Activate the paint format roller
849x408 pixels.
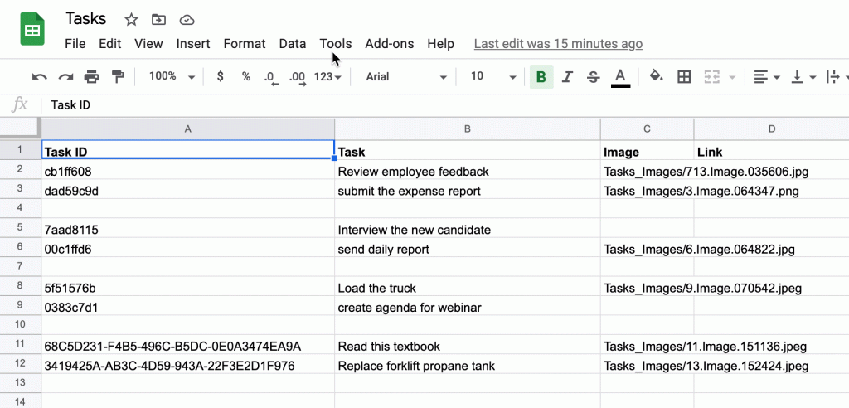[118, 77]
